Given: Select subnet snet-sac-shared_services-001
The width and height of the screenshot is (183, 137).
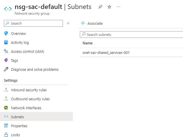Looking at the screenshot, I should [x=106, y=53].
